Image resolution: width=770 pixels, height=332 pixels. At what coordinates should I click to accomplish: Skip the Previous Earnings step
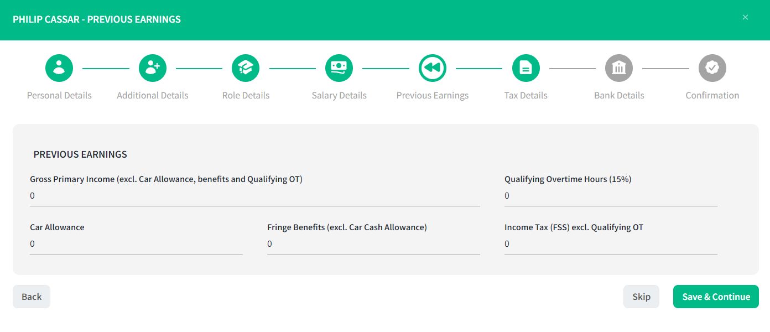click(x=641, y=297)
